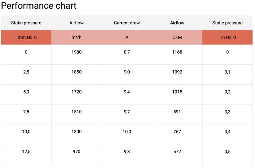Select the "CFM" unit header cell
Viewport: 255px width, 168px height.
coord(177,37)
